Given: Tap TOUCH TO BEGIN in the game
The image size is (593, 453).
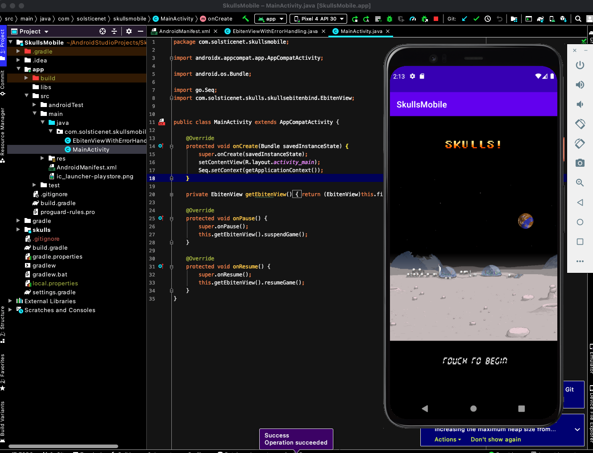Looking at the screenshot, I should pyautogui.click(x=474, y=361).
